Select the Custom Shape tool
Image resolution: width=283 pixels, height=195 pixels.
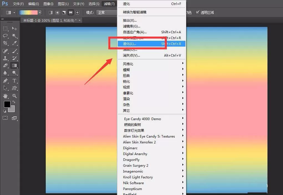(x=14, y=88)
